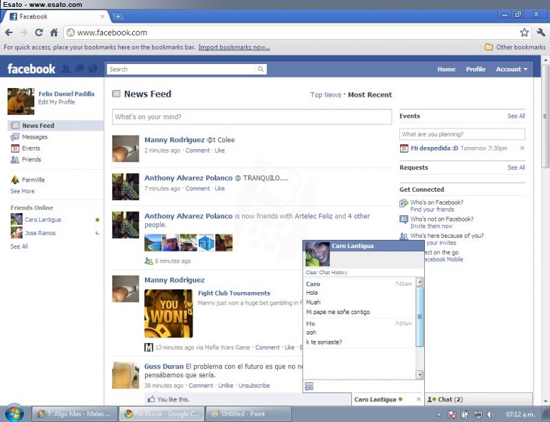Click the What's on your mind box

252,116
